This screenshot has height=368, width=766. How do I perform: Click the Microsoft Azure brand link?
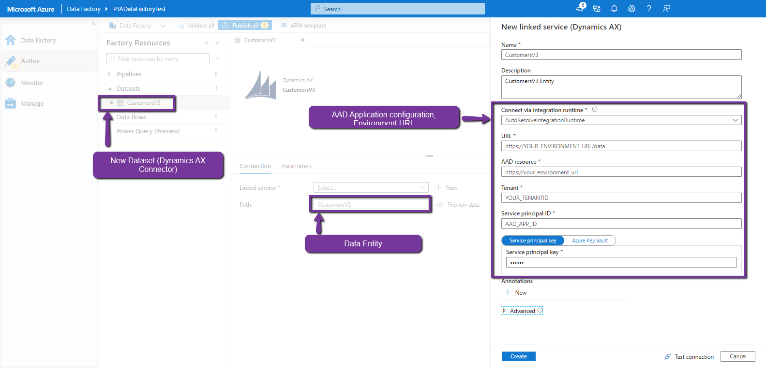(x=31, y=9)
